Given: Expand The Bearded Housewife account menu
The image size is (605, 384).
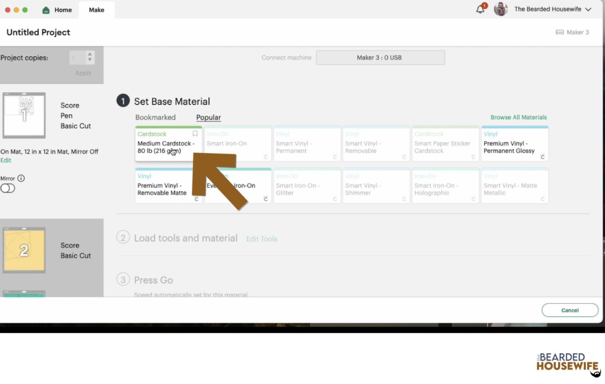Looking at the screenshot, I should (588, 9).
